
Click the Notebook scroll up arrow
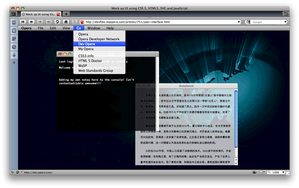point(236,159)
